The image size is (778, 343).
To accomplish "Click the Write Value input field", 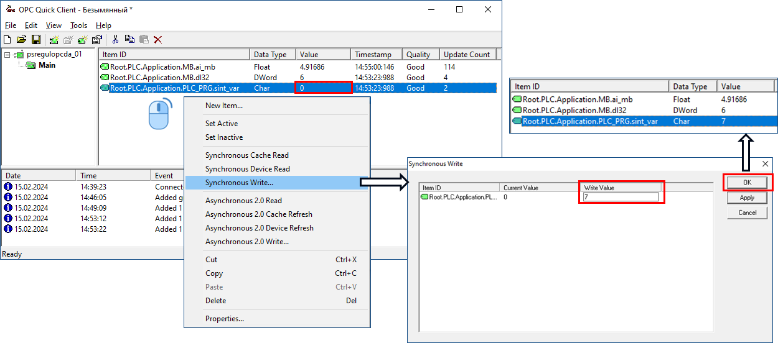I will click(620, 197).
